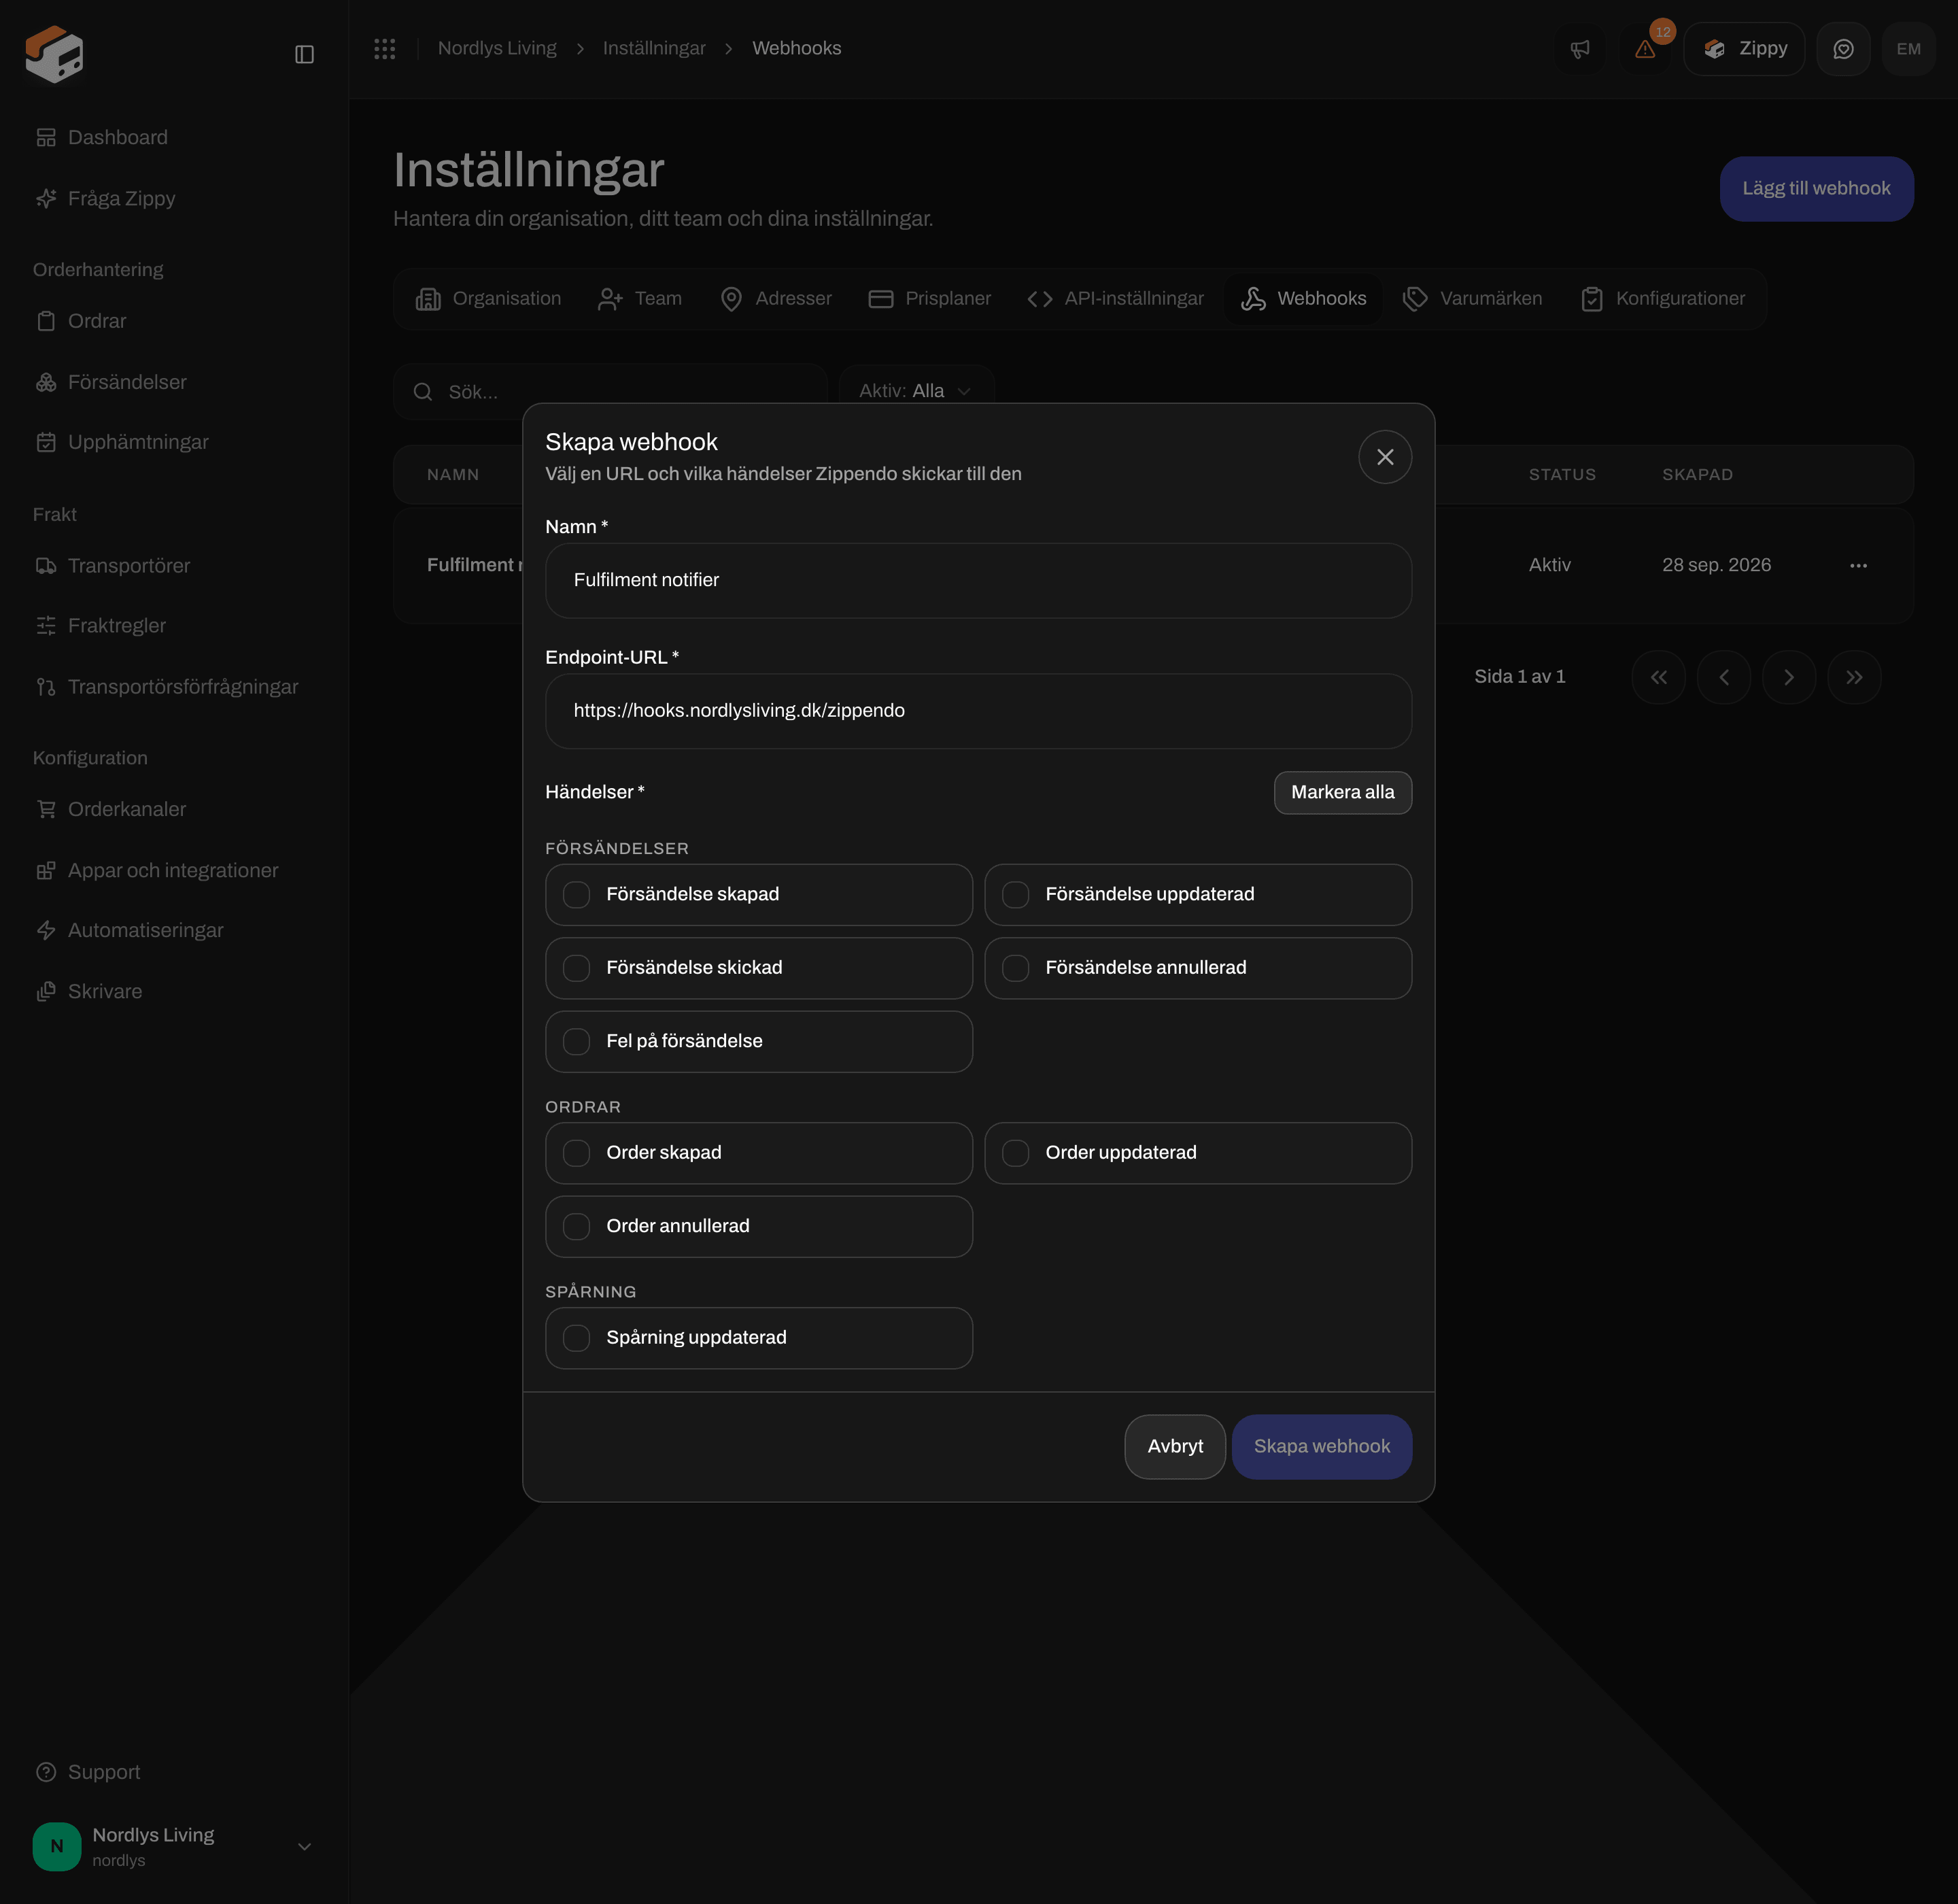Check Order annullerad event
Screen dimensions: 1958x1904
point(759,1226)
